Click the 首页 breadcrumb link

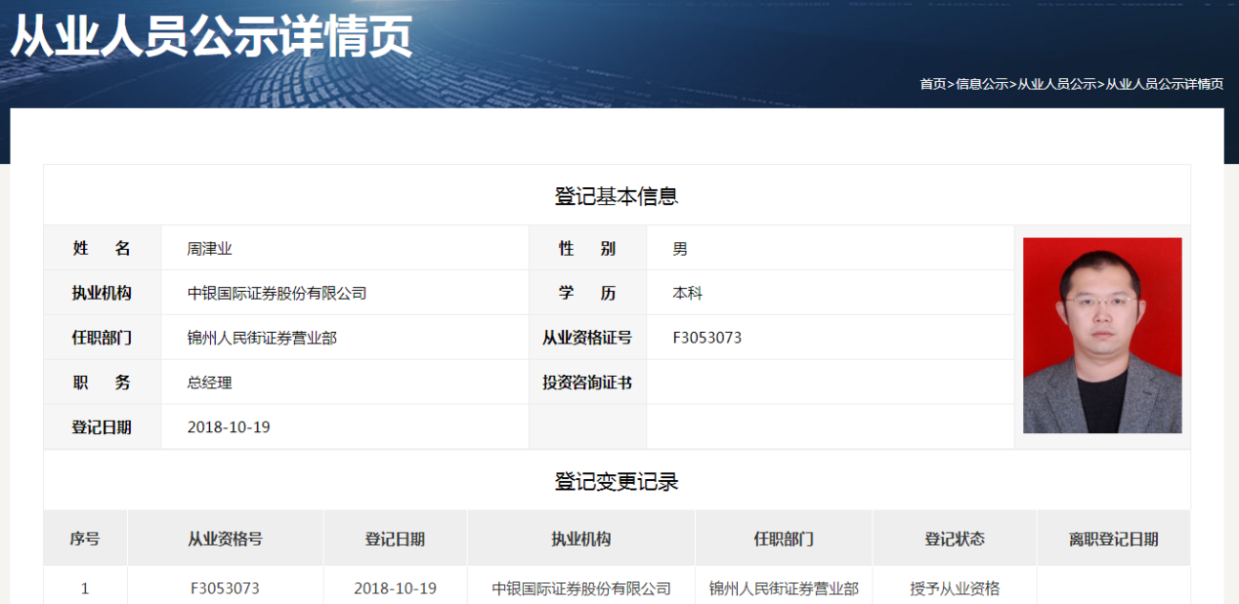932,84
